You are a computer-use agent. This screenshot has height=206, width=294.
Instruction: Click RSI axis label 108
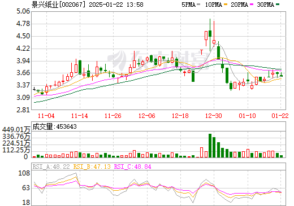point(24,173)
